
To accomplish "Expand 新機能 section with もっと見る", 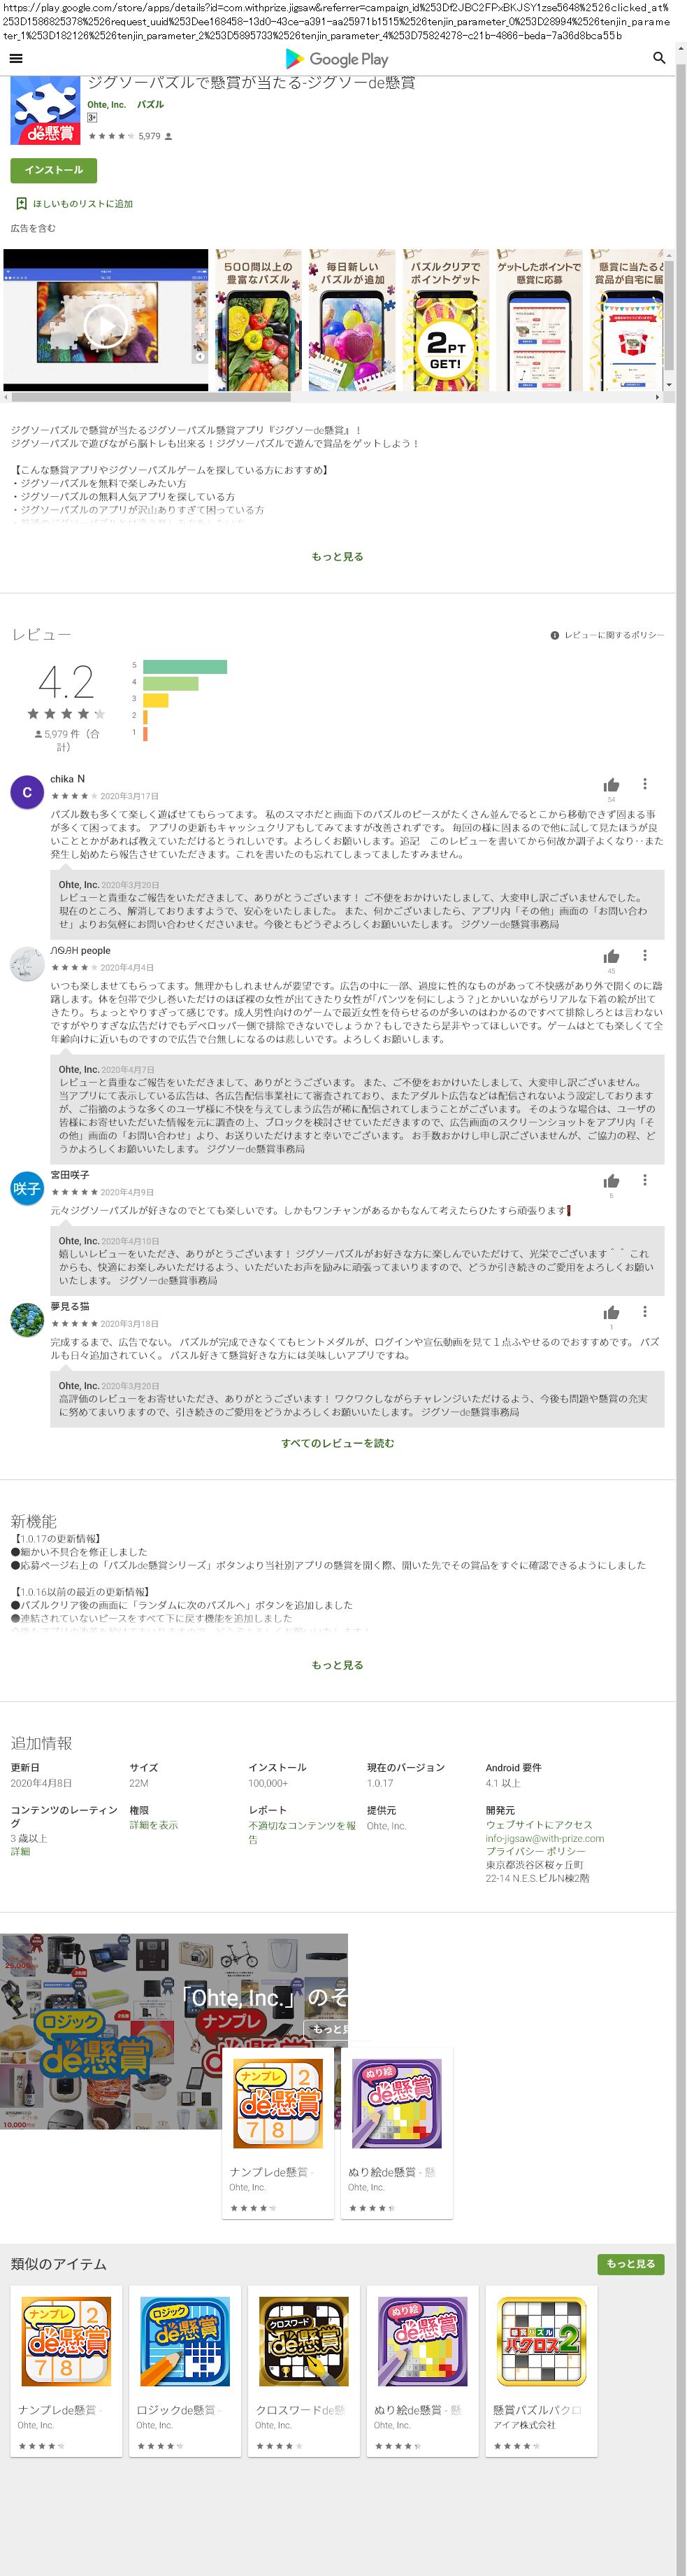I will coord(338,1665).
